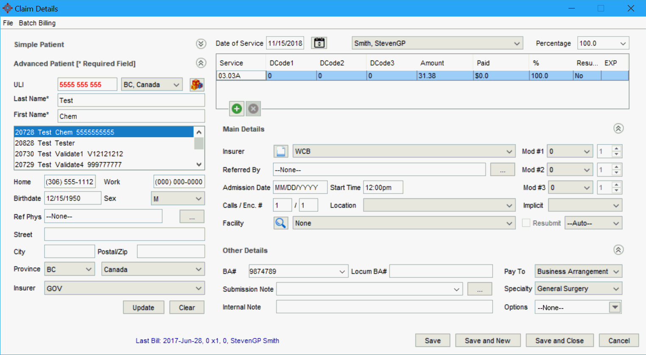Viewport: 646px width, 355px height.
Task: Open the File menu
Action: click(8, 23)
